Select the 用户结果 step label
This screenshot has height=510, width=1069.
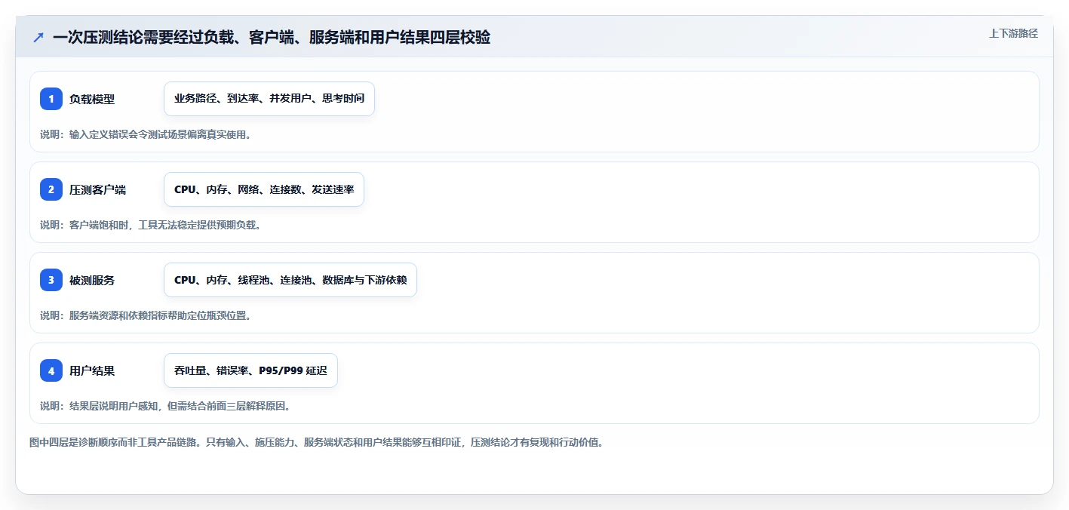[92, 370]
